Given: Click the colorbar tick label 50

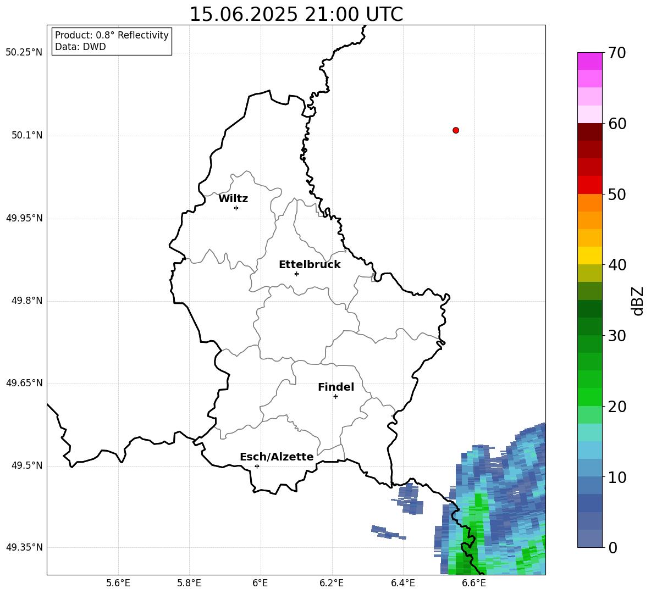Looking at the screenshot, I should tap(617, 195).
